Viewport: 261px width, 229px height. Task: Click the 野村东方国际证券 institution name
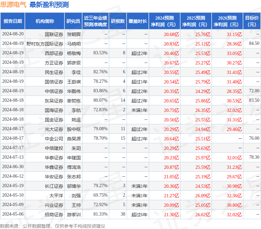pos(45,44)
